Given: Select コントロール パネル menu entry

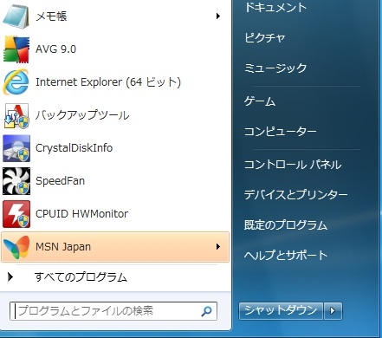Looking at the screenshot, I should (293, 165).
